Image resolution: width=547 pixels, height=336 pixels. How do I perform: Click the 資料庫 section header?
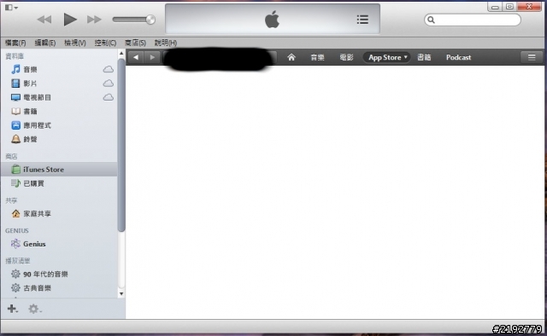point(15,56)
